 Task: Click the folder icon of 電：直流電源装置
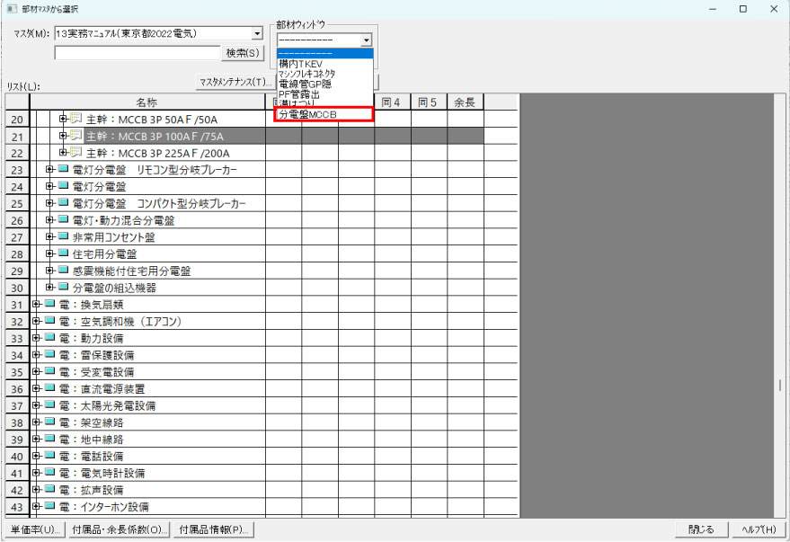coord(49,388)
